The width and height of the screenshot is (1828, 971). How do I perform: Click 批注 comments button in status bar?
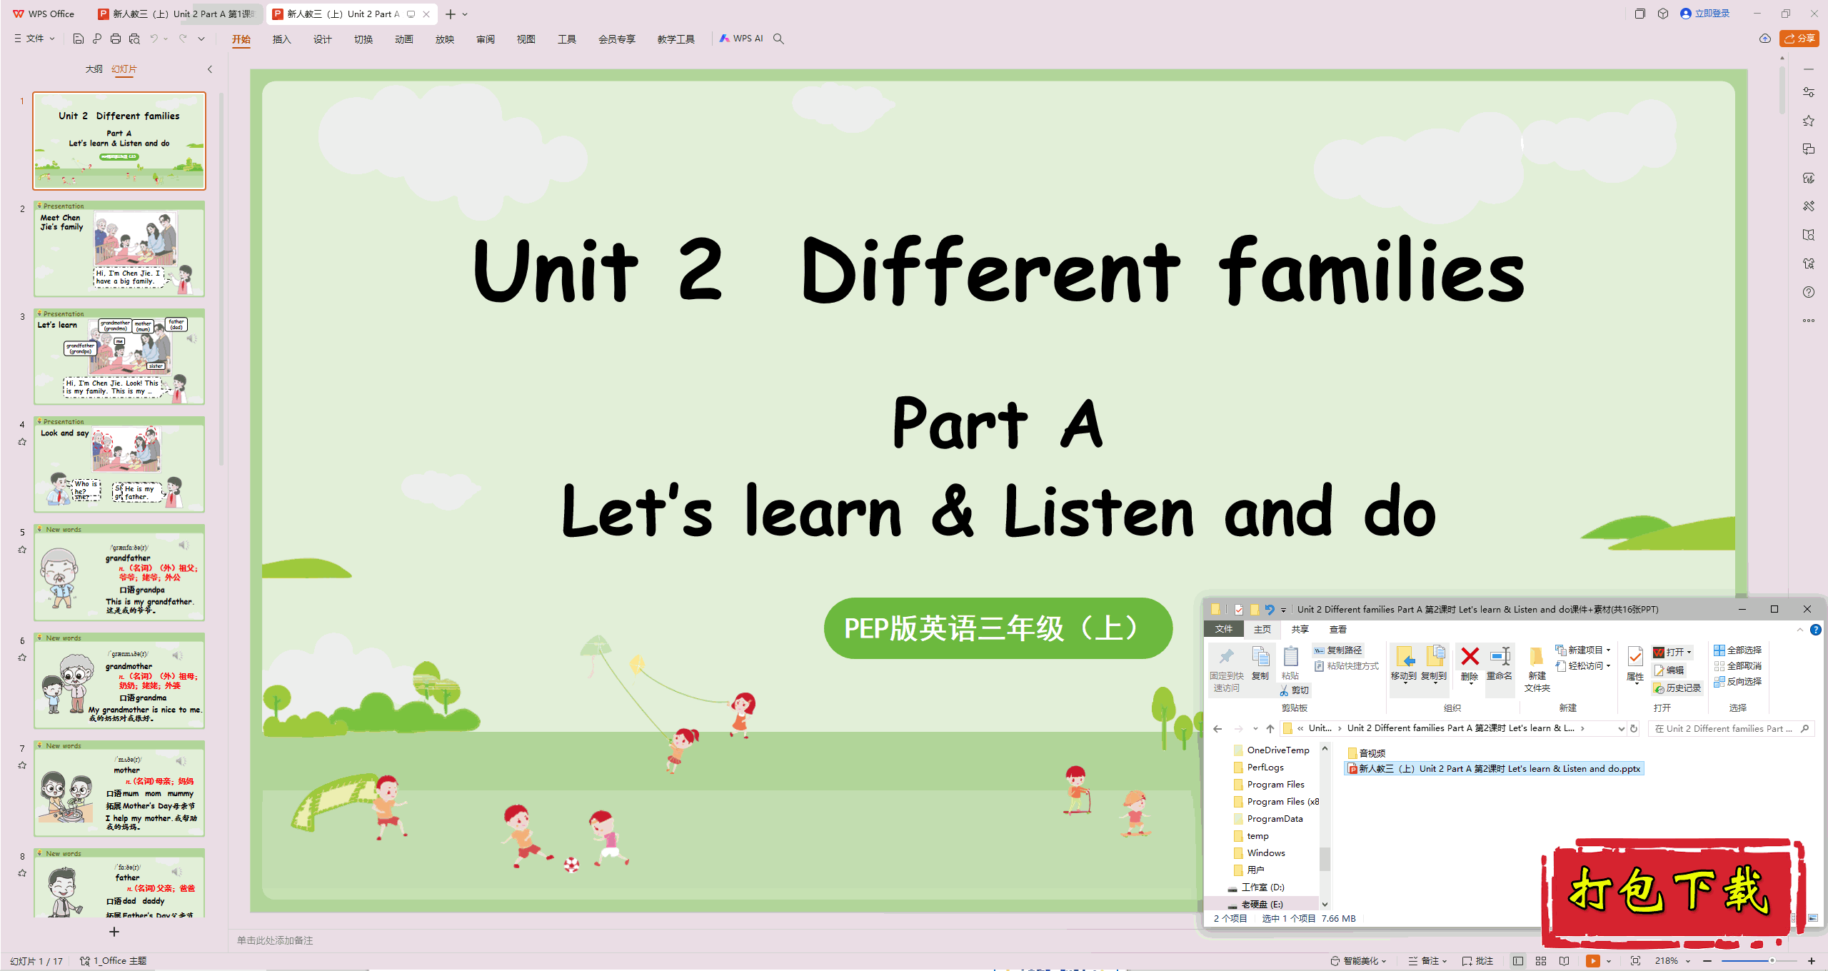coord(1477,961)
